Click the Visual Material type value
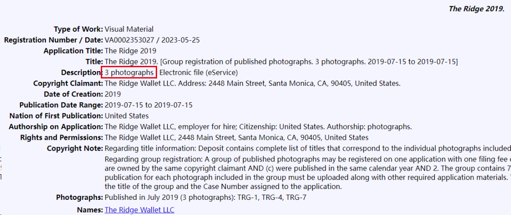 [x=129, y=29]
